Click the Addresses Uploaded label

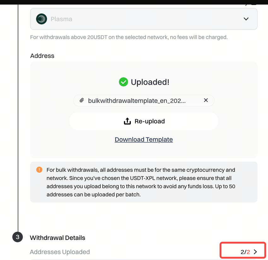pyautogui.click(x=60, y=252)
